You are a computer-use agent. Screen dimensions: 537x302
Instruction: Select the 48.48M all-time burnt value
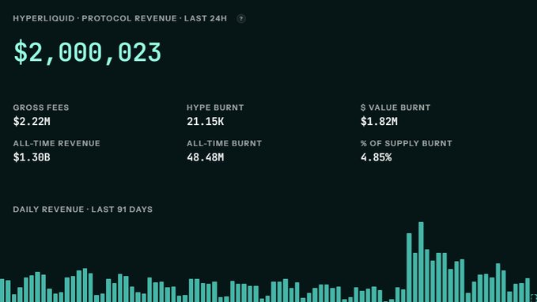(205, 157)
